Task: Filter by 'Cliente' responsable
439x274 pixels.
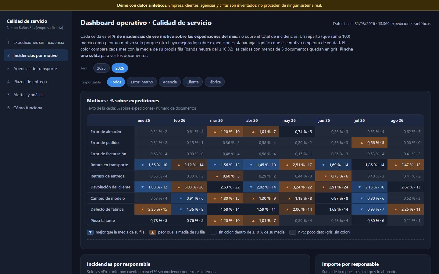Action: tap(192, 82)
